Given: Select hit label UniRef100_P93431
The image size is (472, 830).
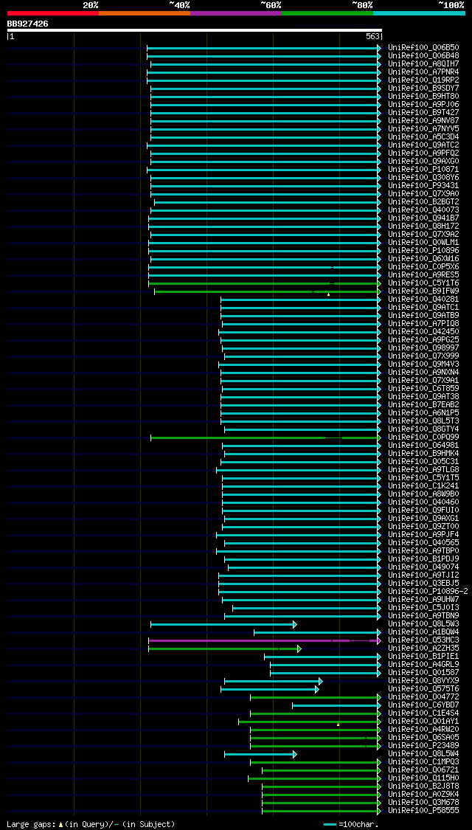Looking at the screenshot, I should click(x=423, y=186).
